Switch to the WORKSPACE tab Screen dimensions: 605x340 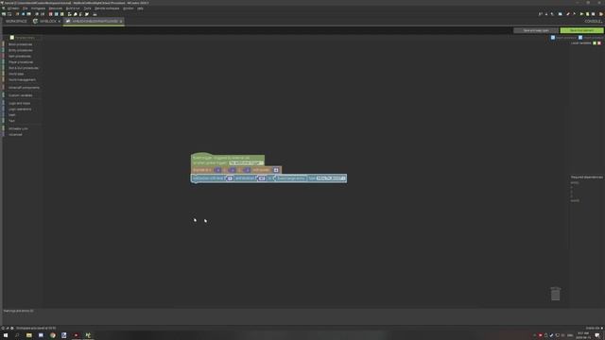pos(16,21)
